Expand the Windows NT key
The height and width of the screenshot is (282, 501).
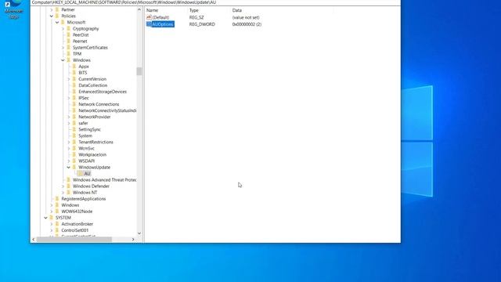click(x=63, y=193)
